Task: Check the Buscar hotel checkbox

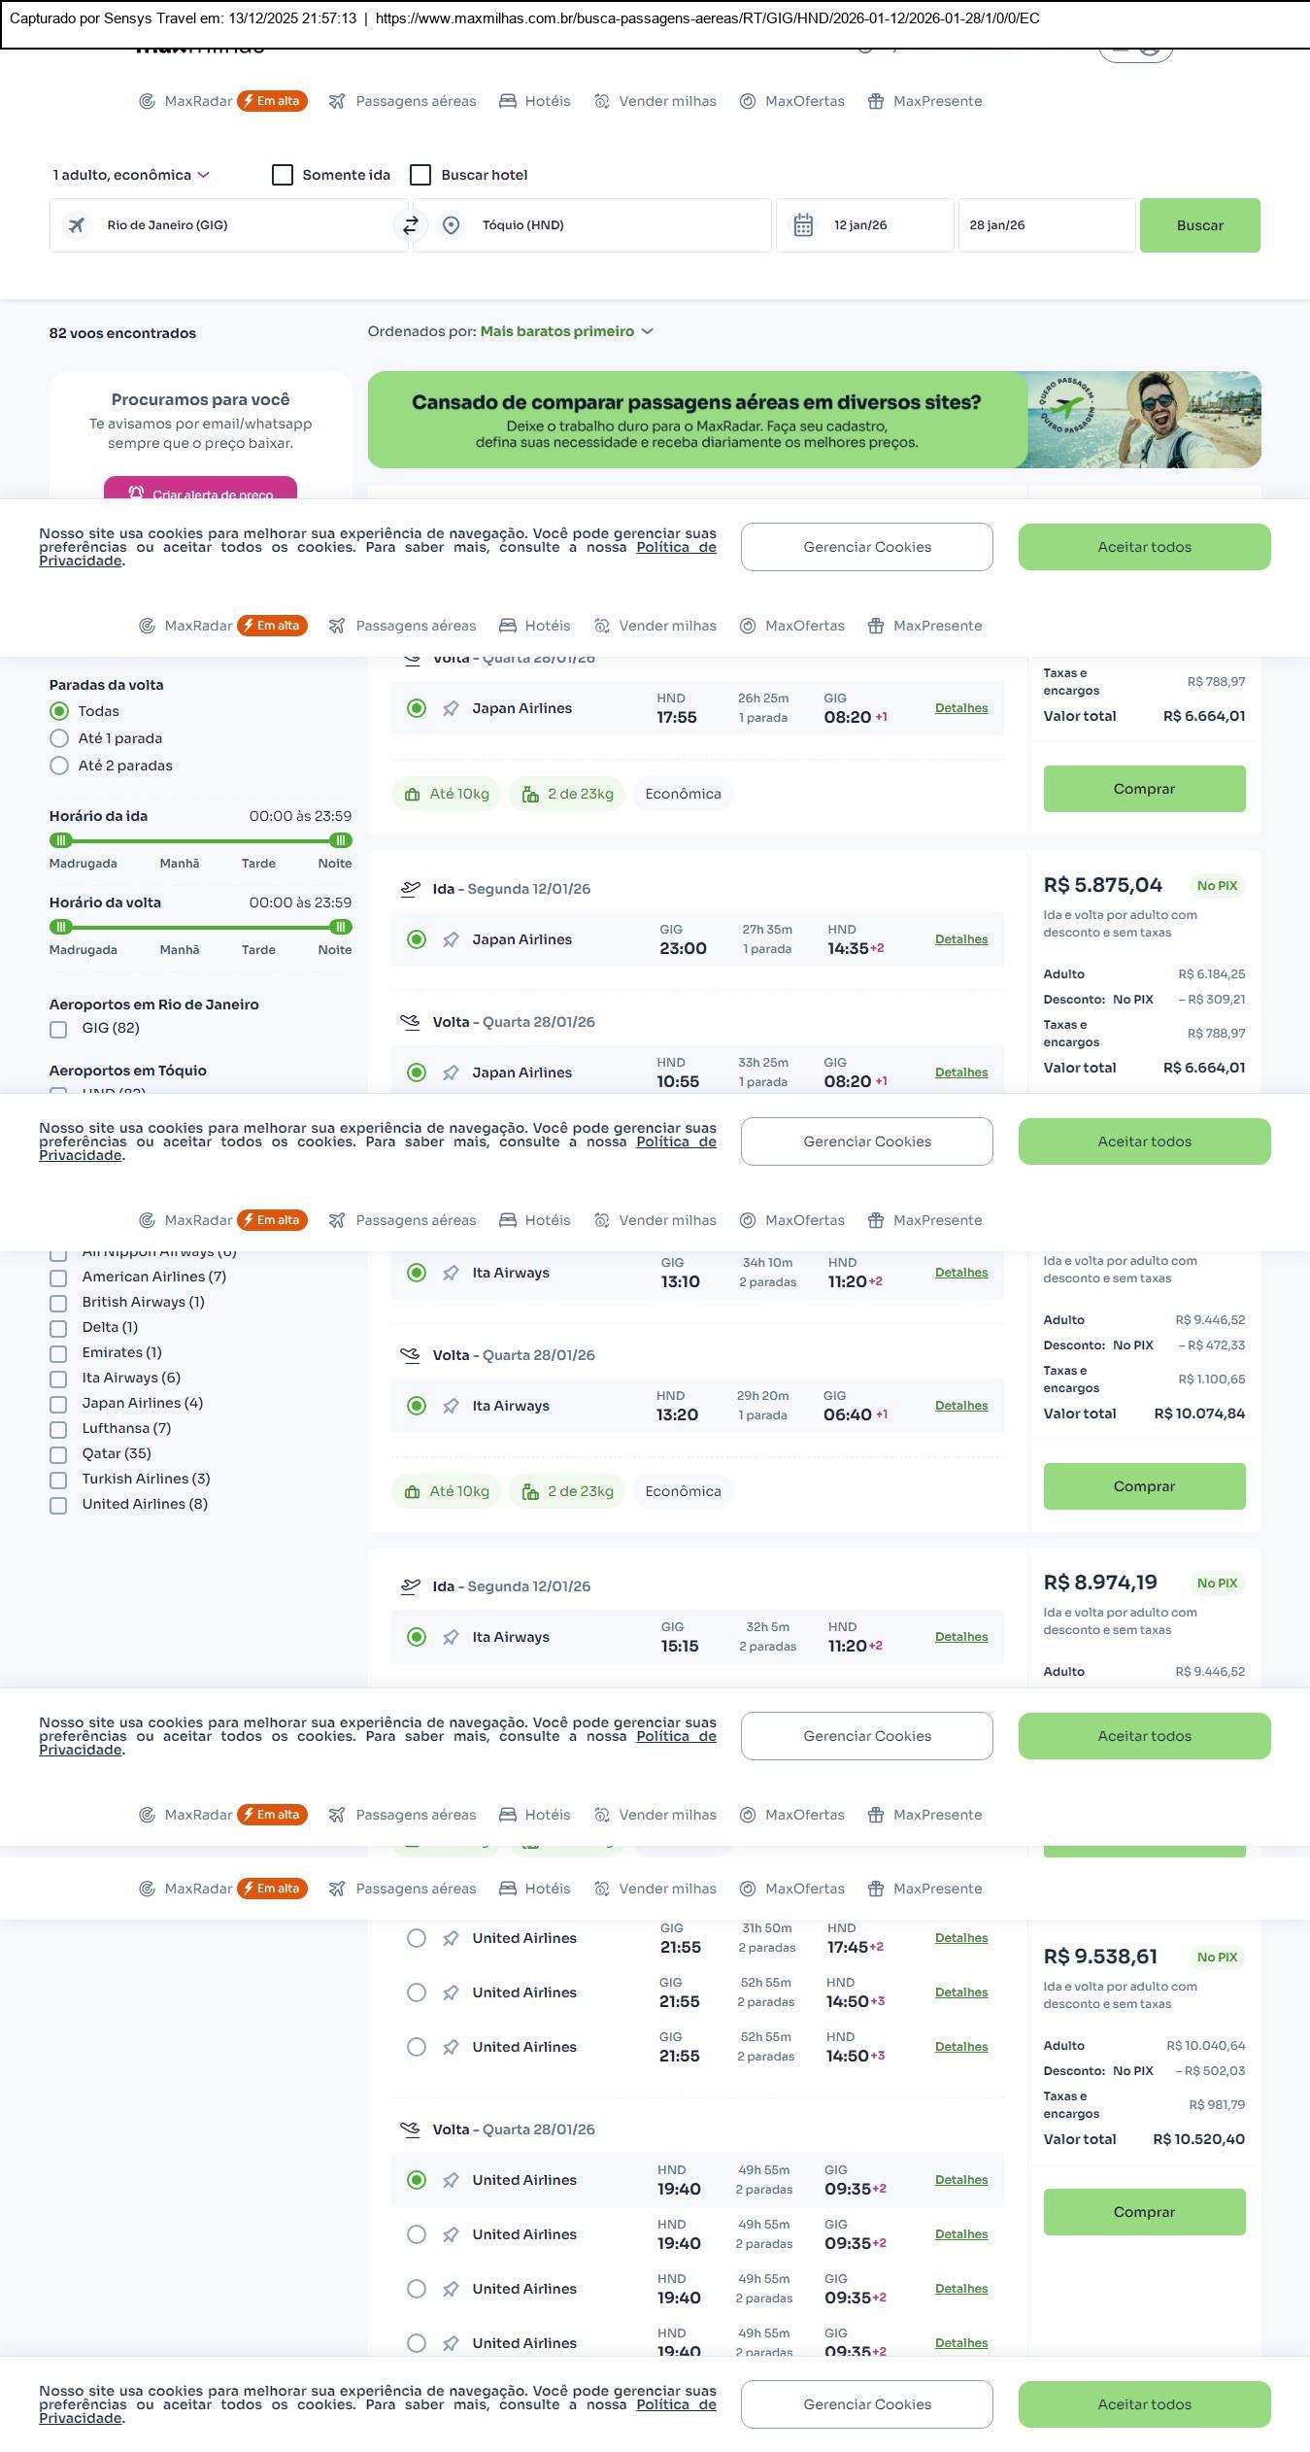Action: pos(420,175)
